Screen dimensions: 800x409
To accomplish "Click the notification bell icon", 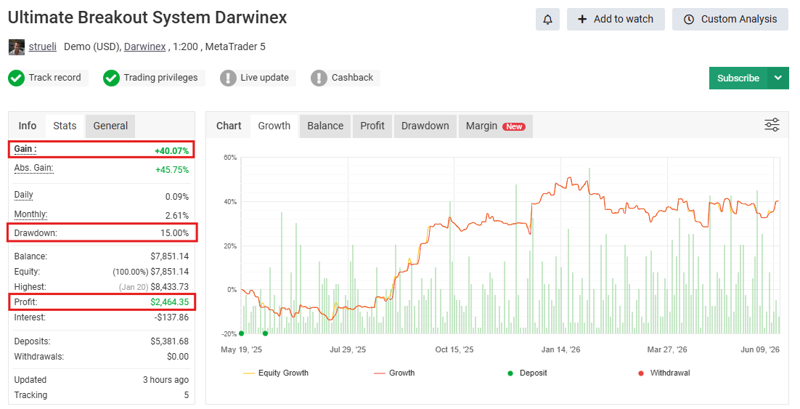I will (x=547, y=20).
